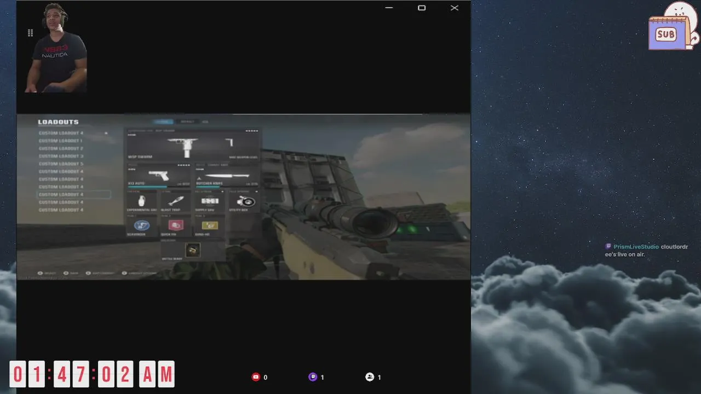Click the LOADOUTS heading text

pyautogui.click(x=58, y=122)
